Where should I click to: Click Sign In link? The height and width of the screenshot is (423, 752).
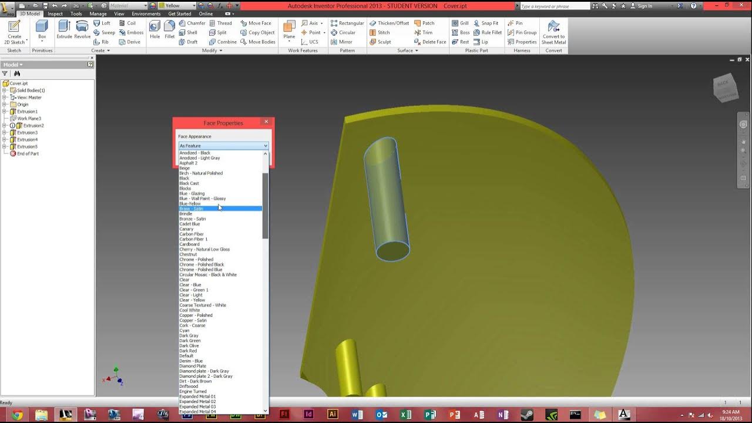[x=644, y=6]
